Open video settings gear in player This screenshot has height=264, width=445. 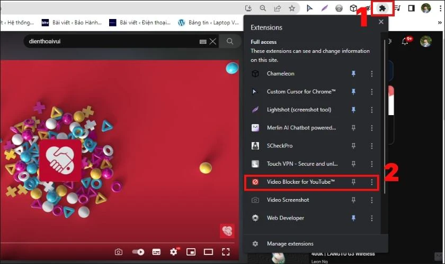174,252
